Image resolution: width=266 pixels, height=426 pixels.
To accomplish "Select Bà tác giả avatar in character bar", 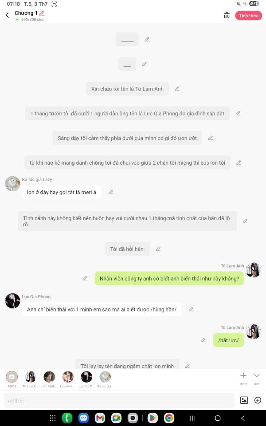I will click(105, 379).
